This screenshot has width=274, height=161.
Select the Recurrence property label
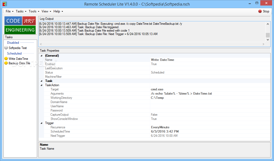coord(58,127)
